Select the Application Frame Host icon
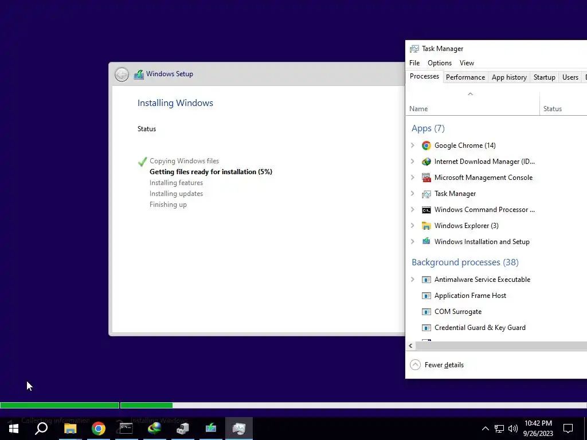Viewport: 587px width, 440px height. click(426, 296)
